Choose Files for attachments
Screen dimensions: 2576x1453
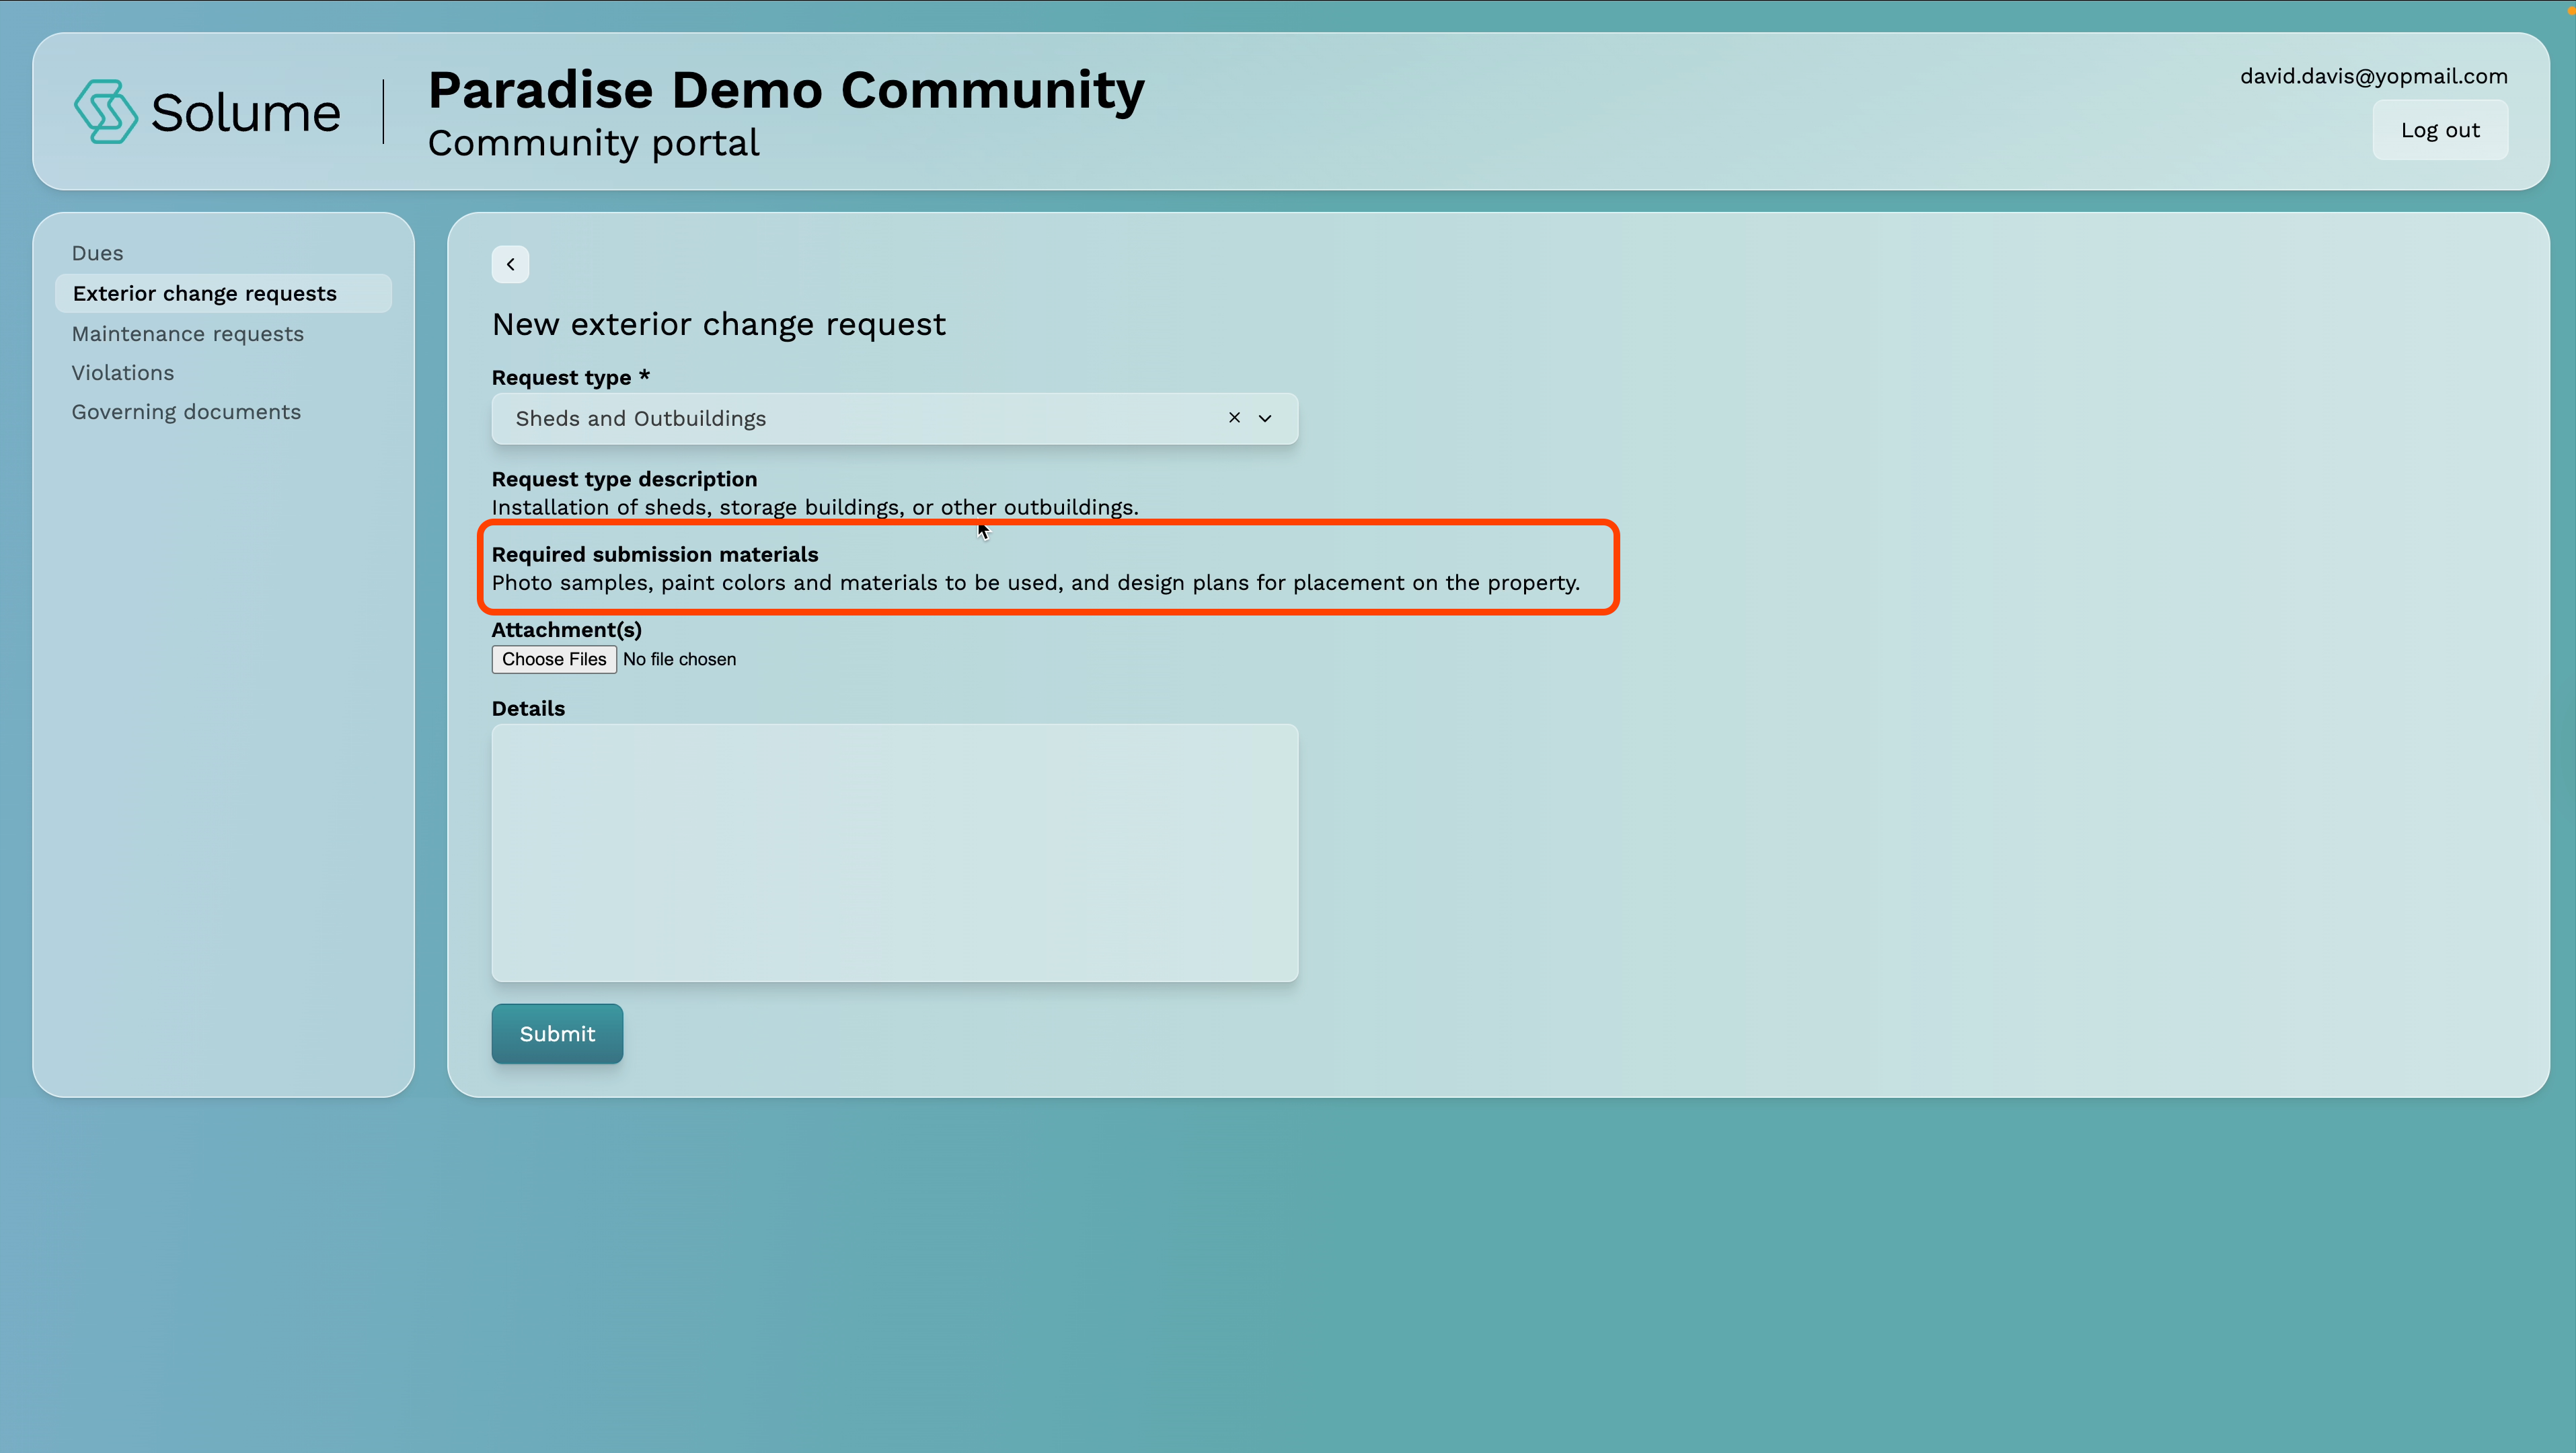coord(554,659)
